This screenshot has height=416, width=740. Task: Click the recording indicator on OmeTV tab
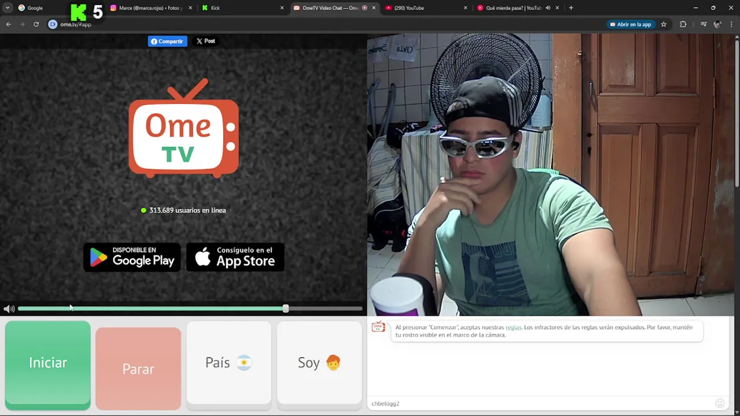(x=364, y=8)
